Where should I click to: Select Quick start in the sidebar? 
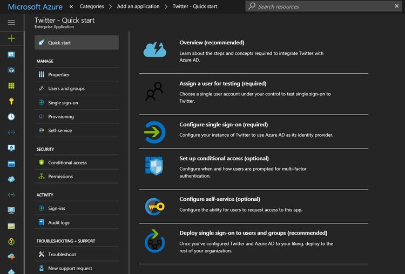(x=77, y=43)
